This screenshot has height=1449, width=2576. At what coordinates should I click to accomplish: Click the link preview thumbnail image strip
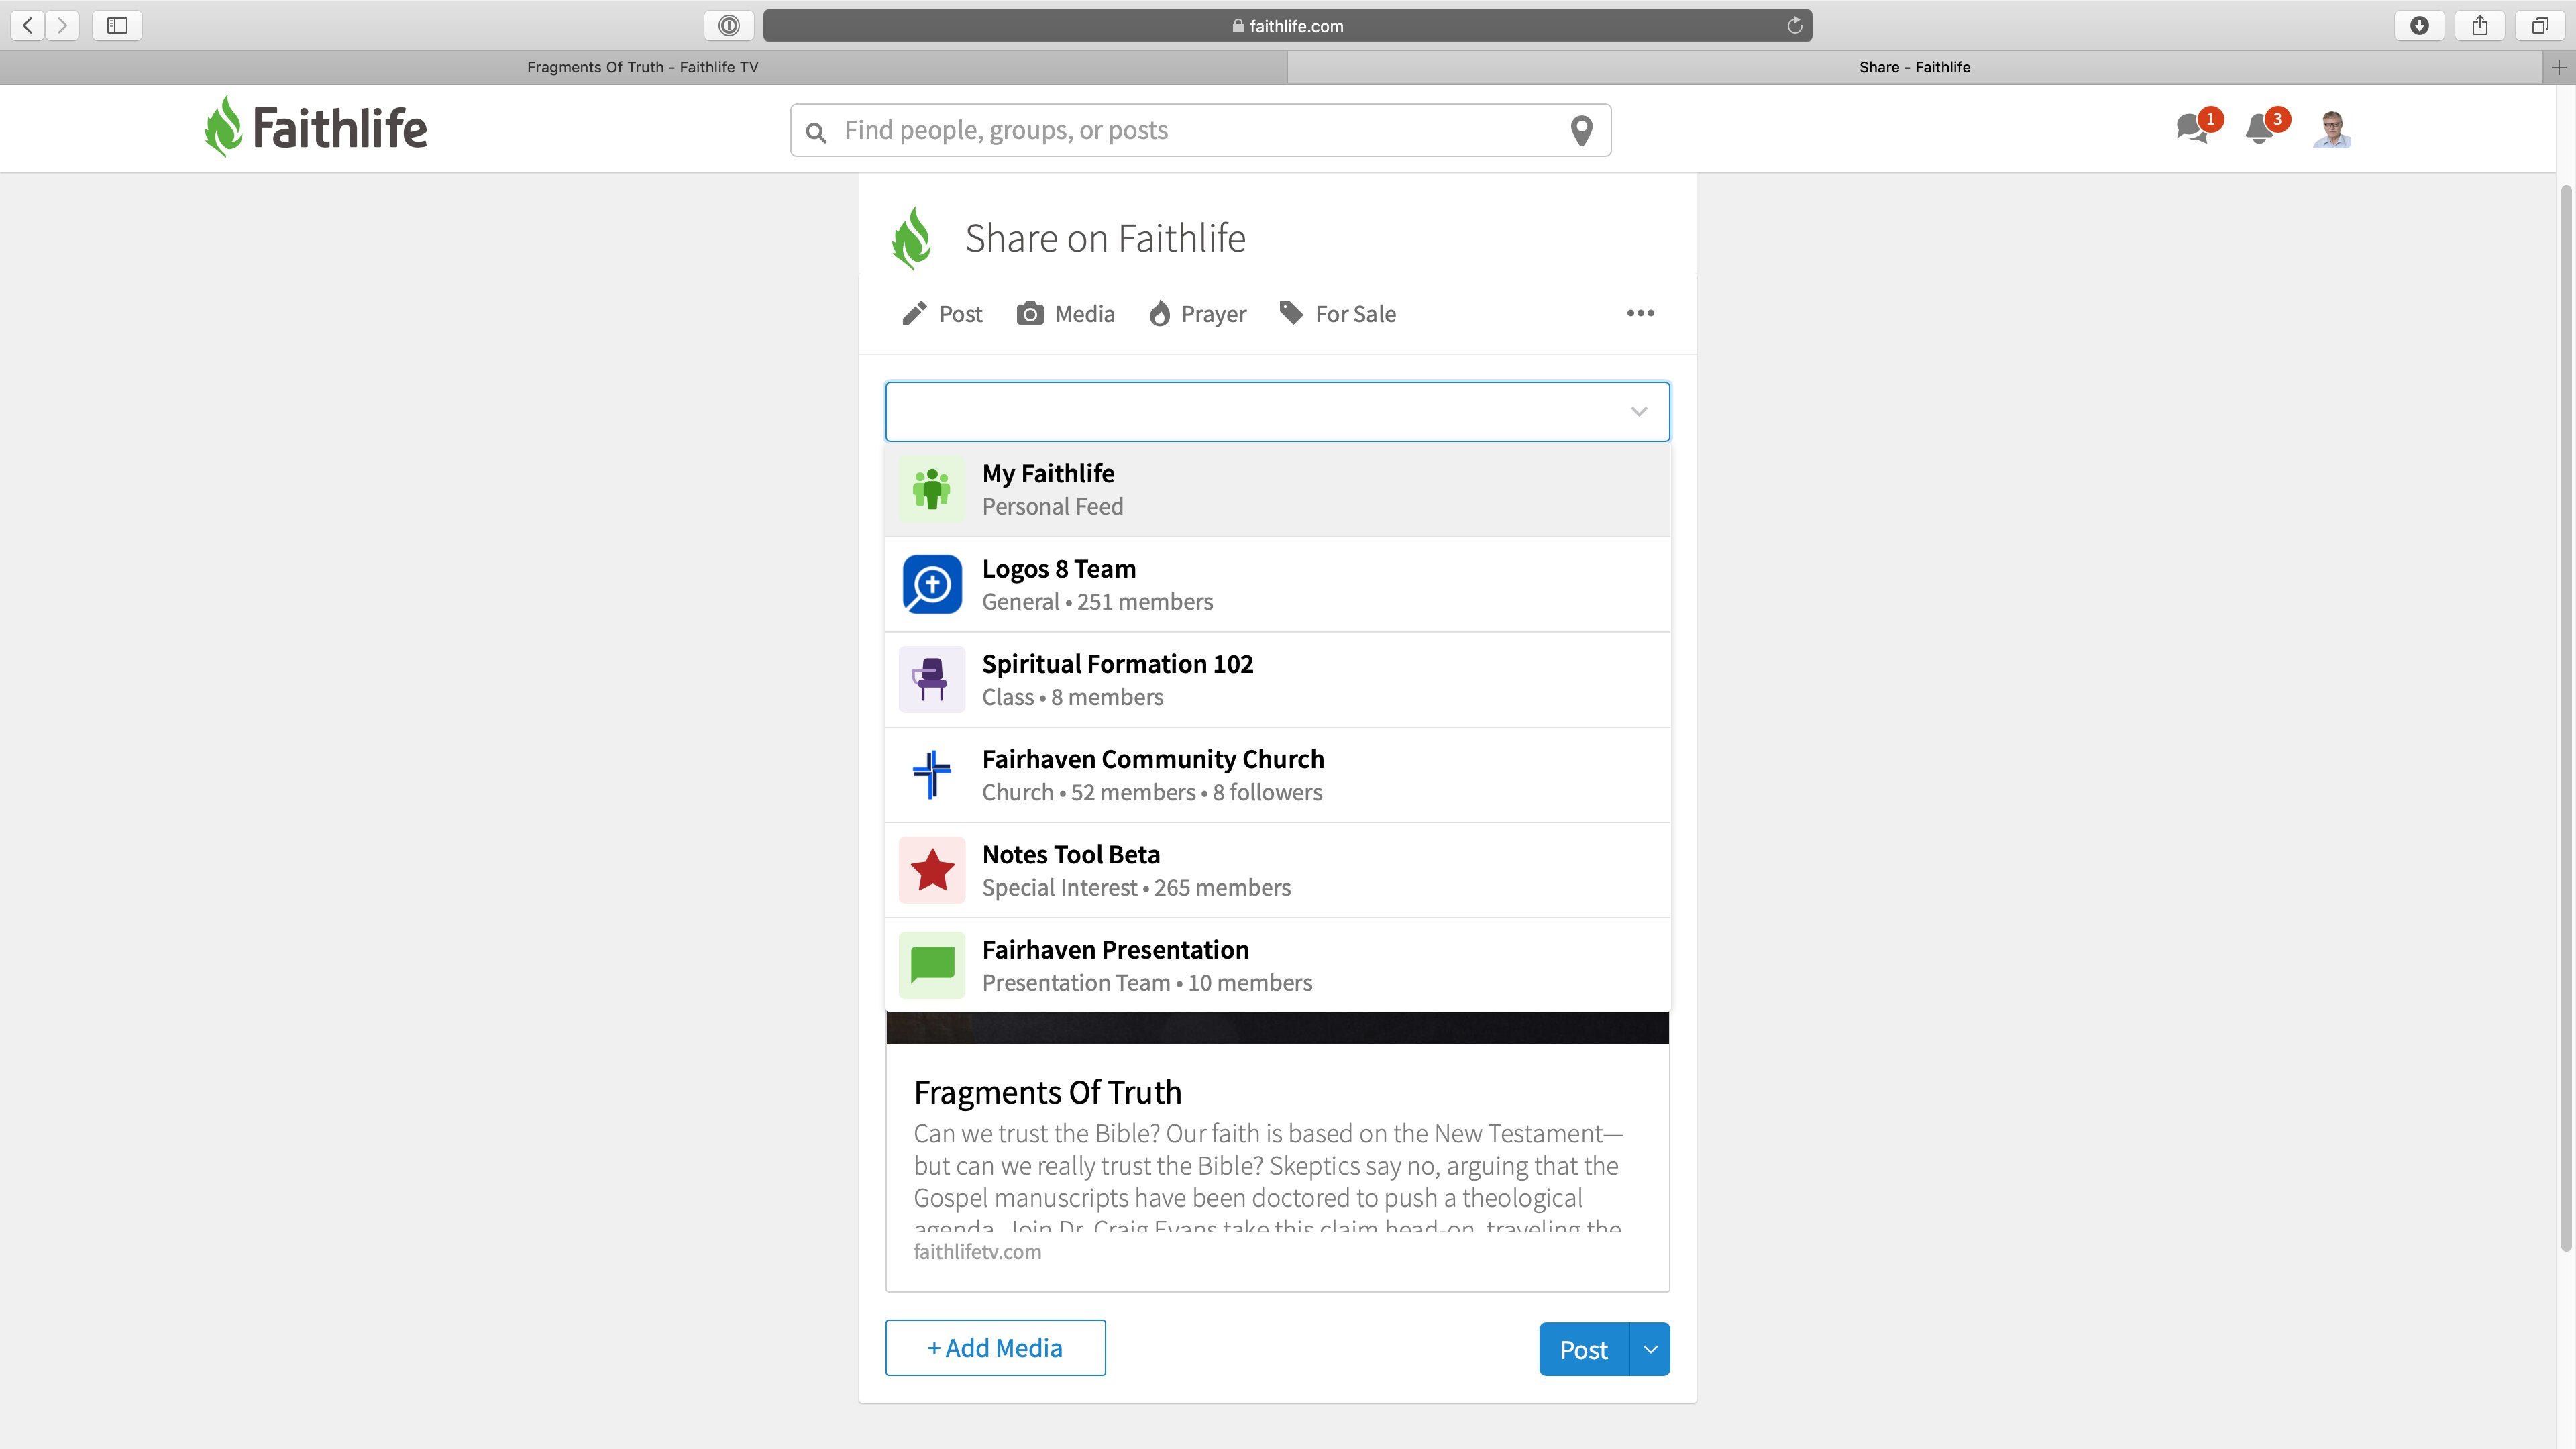tap(1277, 1028)
